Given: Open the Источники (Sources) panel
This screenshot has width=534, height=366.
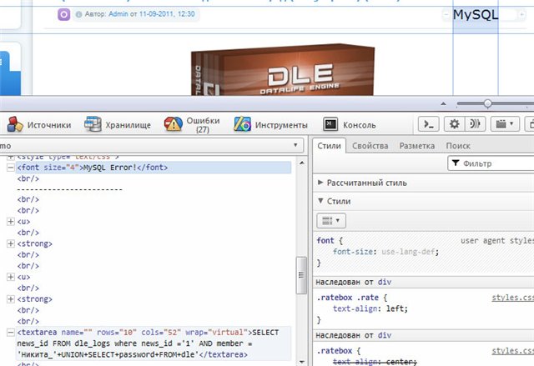Looking at the screenshot, I should [x=39, y=125].
